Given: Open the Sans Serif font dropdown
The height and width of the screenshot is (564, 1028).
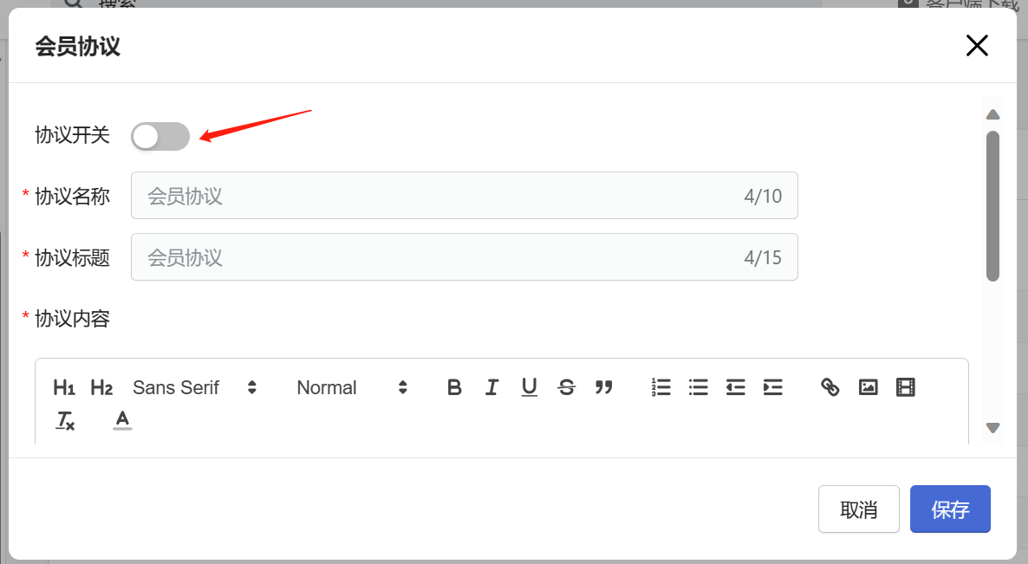Looking at the screenshot, I should [195, 388].
